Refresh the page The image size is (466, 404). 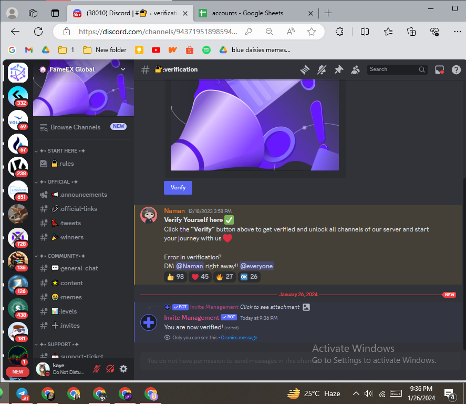(x=38, y=32)
